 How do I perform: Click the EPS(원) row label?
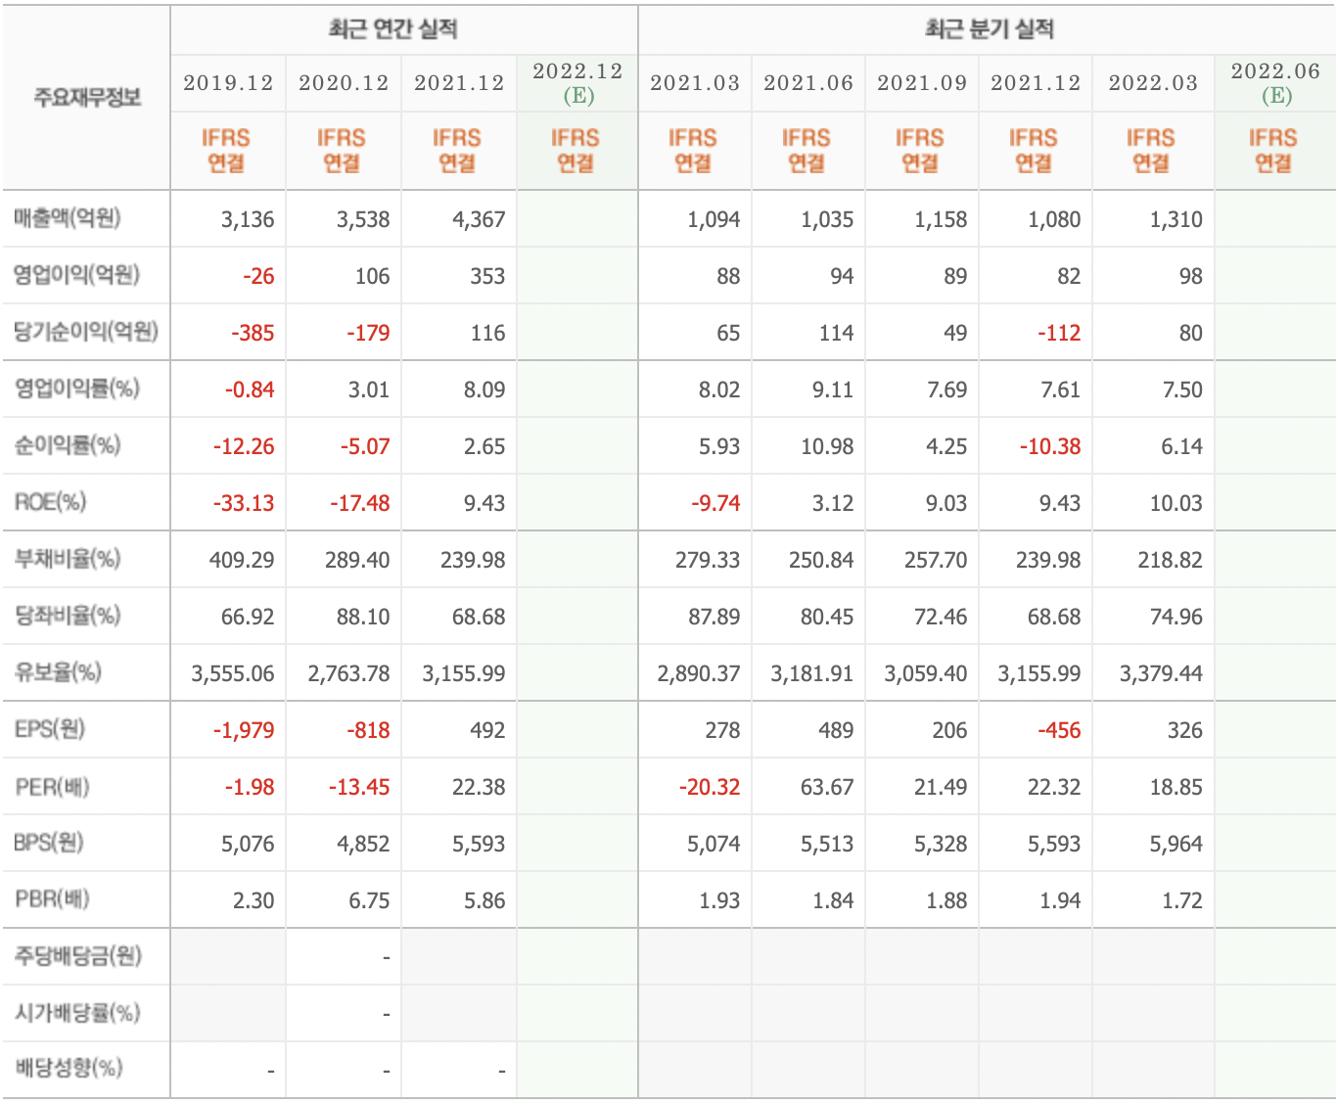50,729
